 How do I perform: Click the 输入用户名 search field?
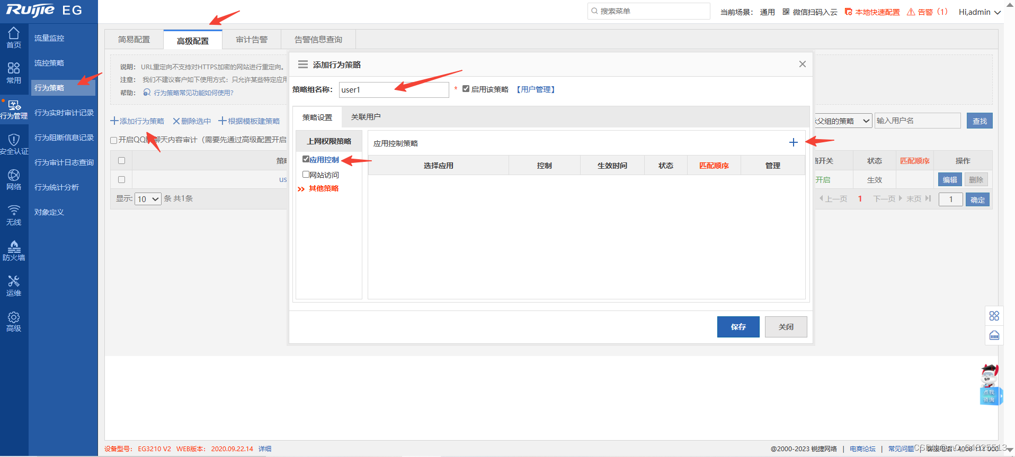(917, 121)
